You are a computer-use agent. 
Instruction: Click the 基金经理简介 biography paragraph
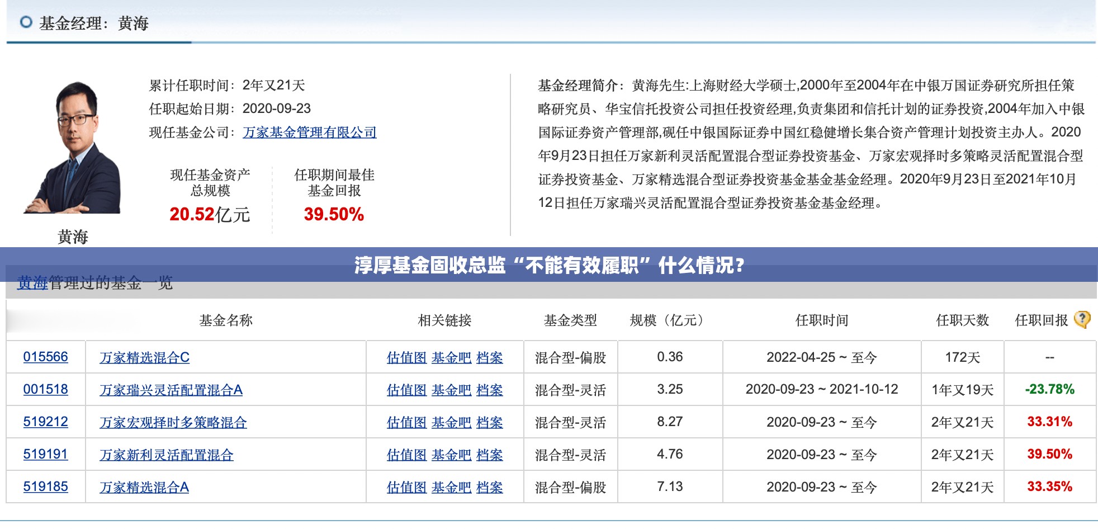(811, 144)
